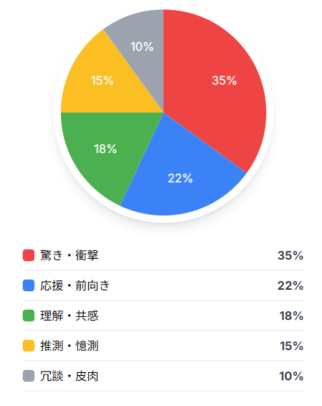322x406 pixels.
Task: Select the 驚き・衝撃 legend label
Action: [69, 255]
